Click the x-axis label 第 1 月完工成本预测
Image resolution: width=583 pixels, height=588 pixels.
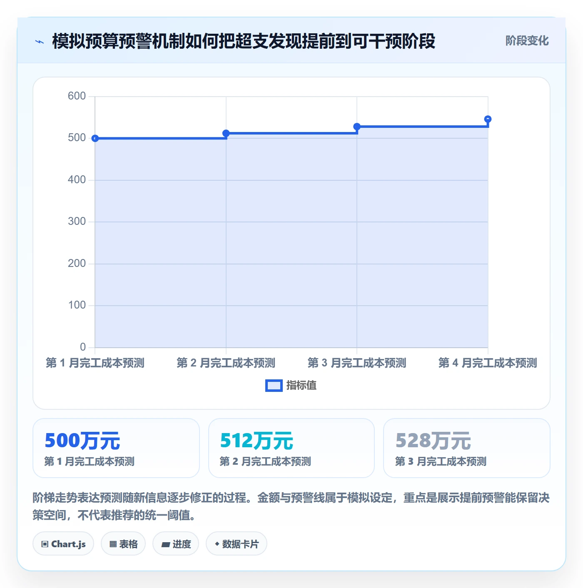(95, 363)
